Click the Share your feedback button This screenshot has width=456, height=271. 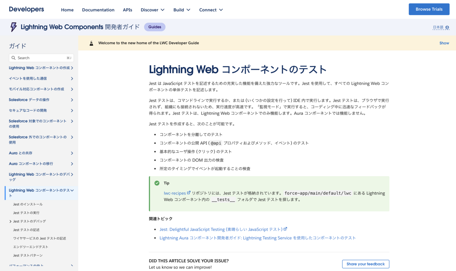365,264
